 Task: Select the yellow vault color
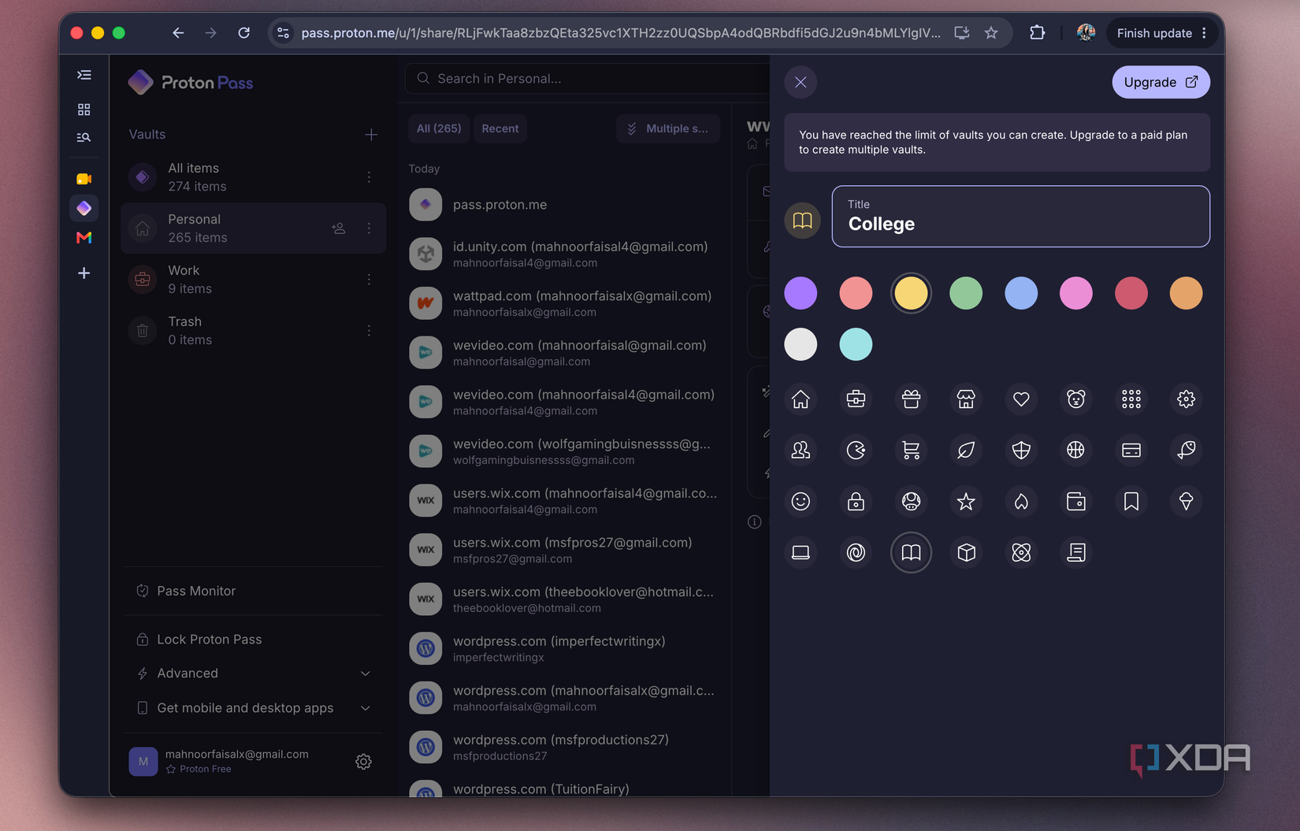911,293
